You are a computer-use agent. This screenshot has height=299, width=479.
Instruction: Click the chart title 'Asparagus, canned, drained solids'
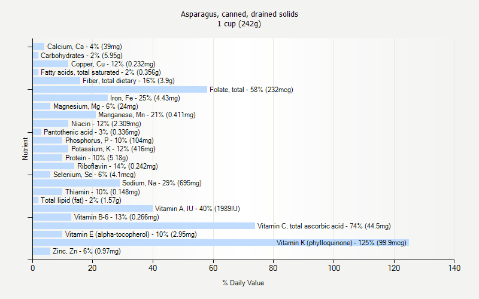tap(239, 14)
